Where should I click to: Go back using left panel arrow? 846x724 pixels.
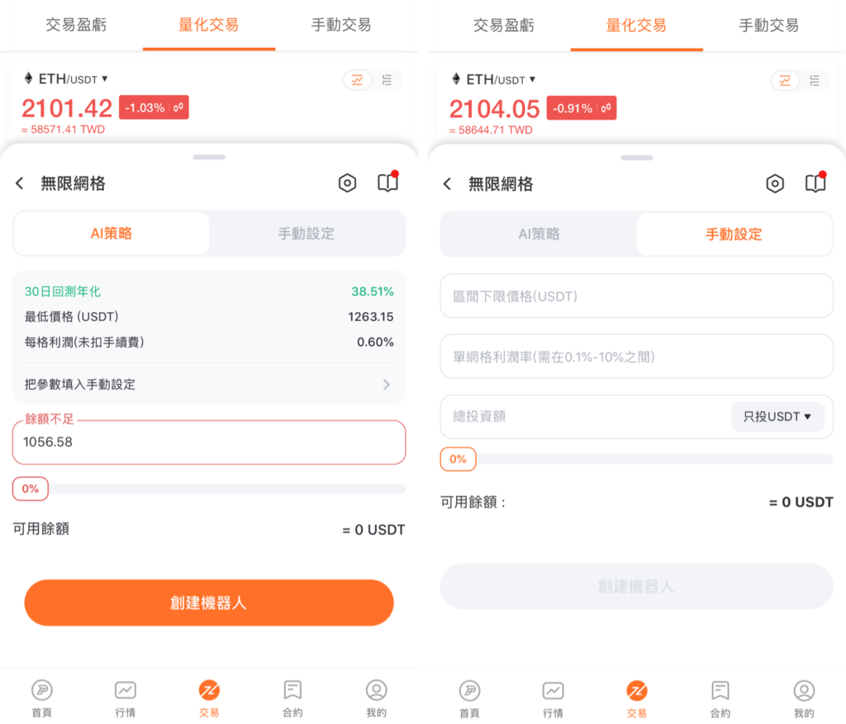(20, 183)
